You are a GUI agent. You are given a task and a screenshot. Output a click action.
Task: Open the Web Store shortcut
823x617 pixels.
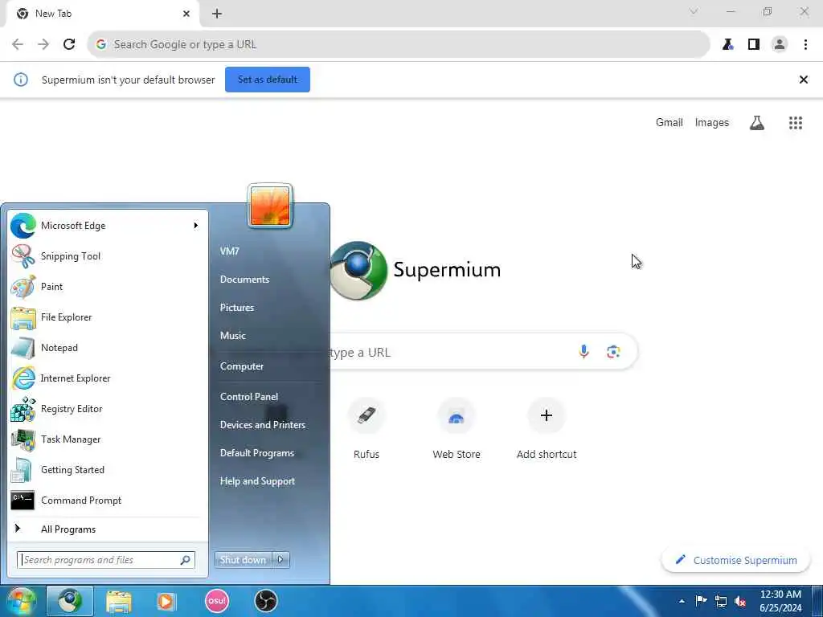[x=457, y=429]
